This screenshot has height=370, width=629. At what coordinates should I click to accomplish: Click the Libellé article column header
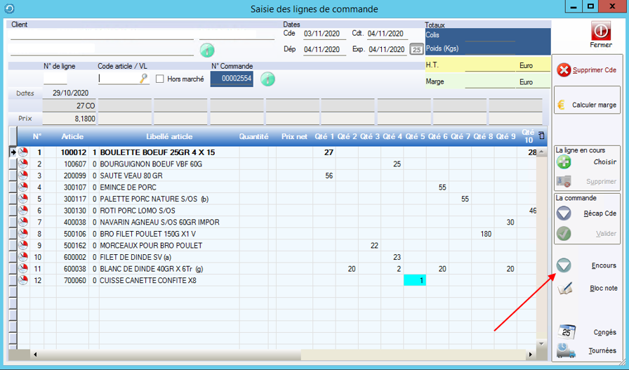[x=168, y=136]
